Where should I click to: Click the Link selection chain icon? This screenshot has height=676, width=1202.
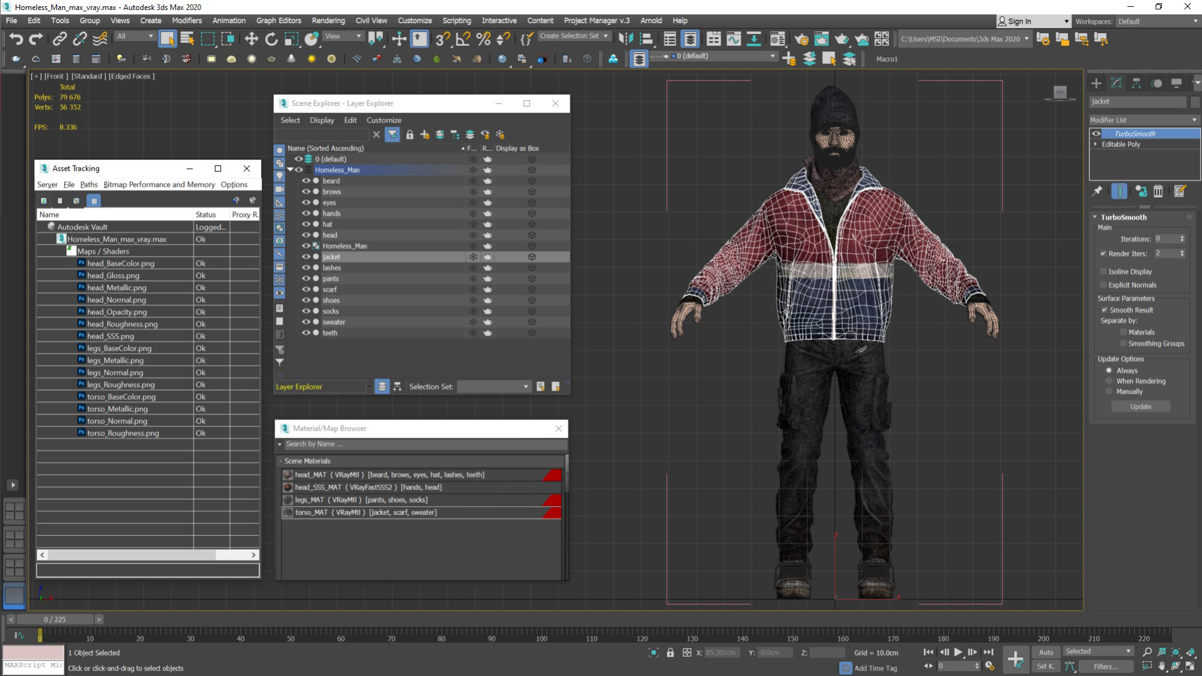59,39
